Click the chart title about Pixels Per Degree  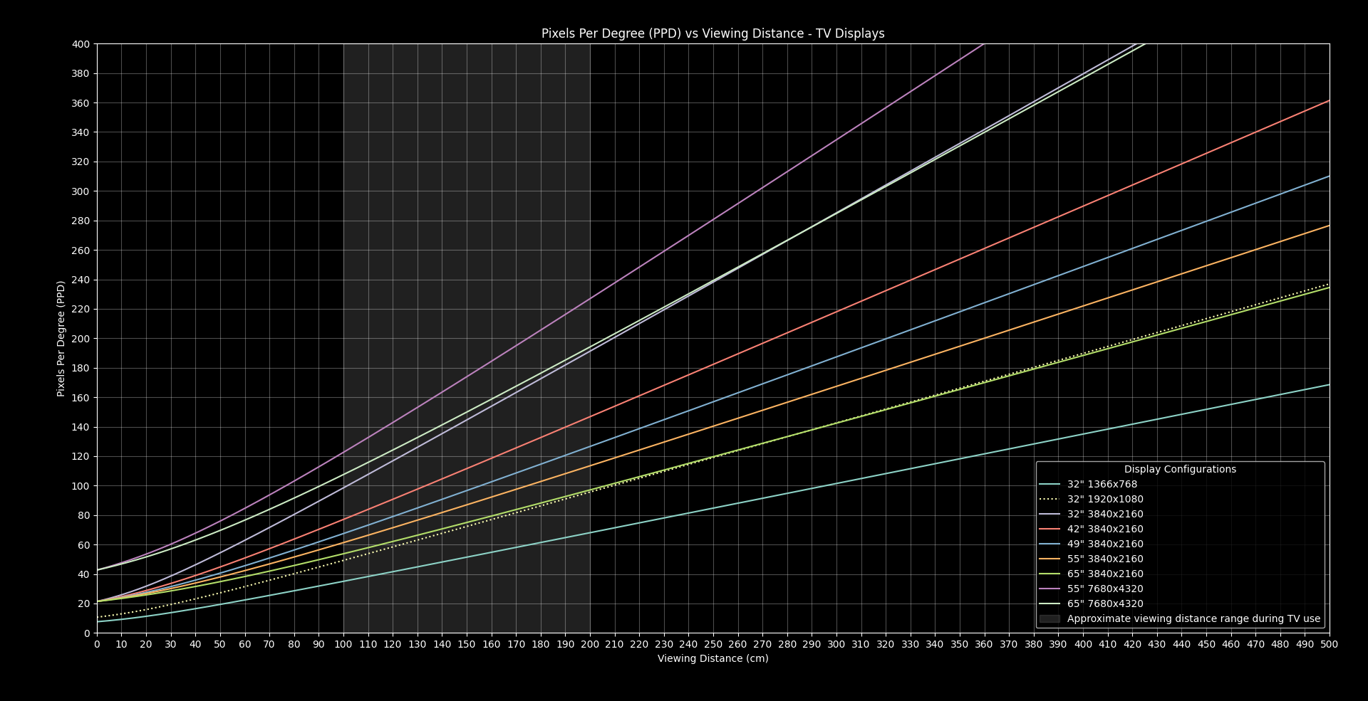tap(712, 33)
